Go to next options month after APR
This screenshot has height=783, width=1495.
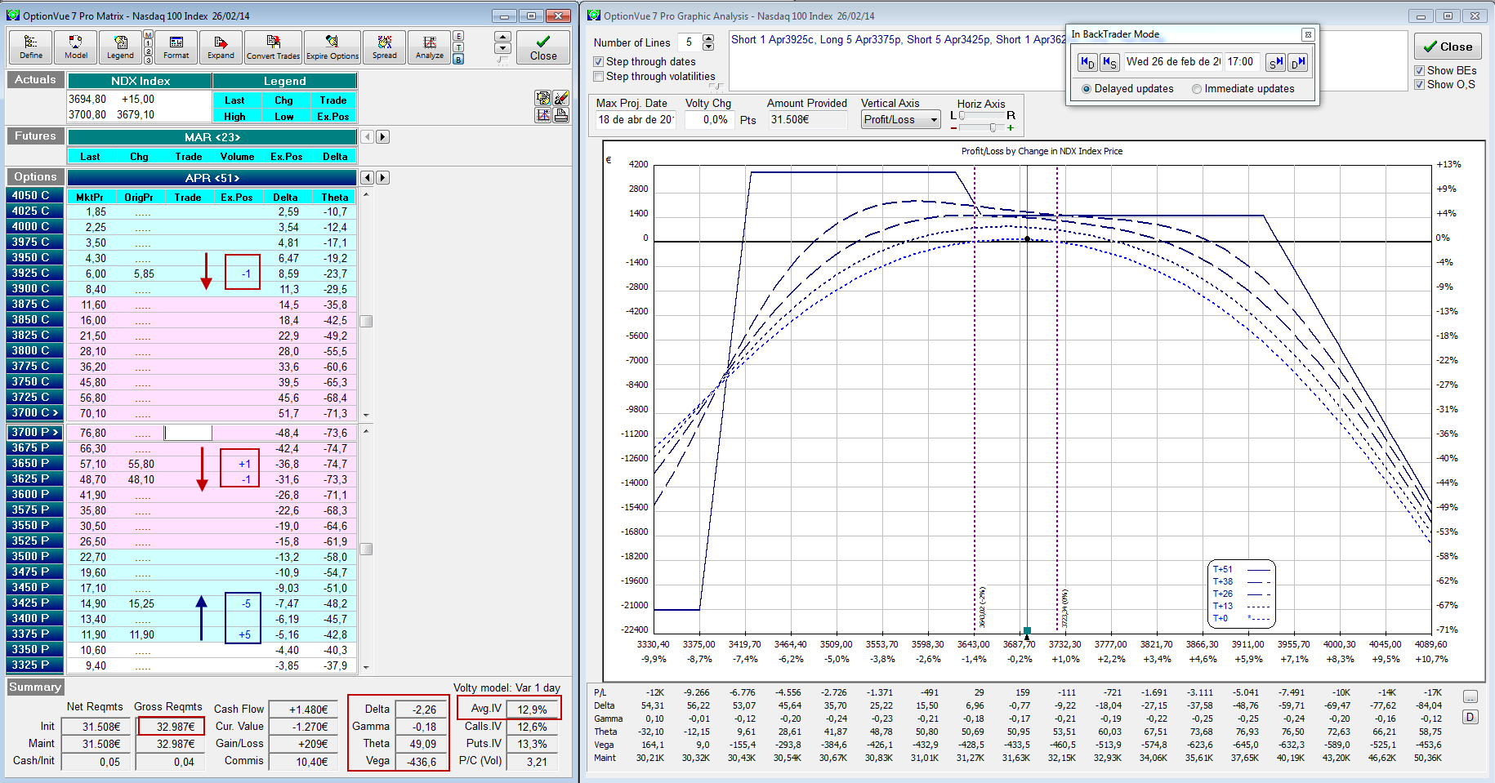click(x=382, y=178)
